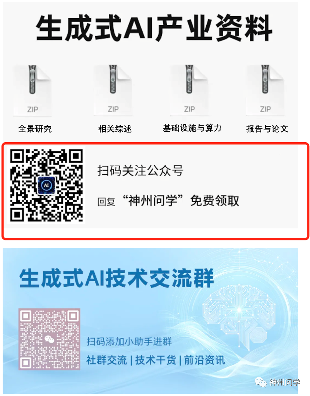Viewport: 310px width, 396px height.
Task: Click the 基础设施与算力 ZIP file icon
Action: 189,90
